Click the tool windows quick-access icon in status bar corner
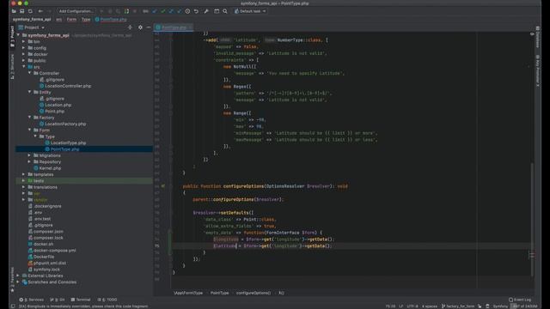 pos(13,306)
